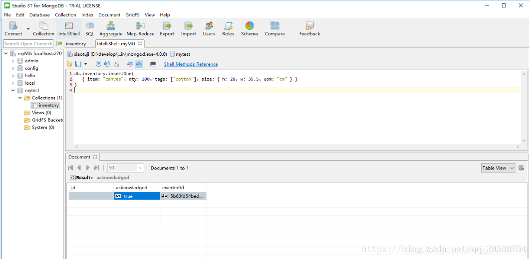Open the Table View dropdown
This screenshot has width=532, height=259.
498,168
